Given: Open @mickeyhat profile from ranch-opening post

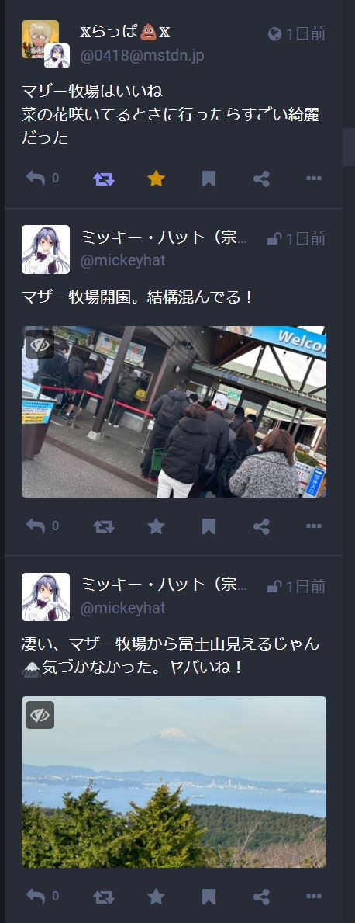Looking at the screenshot, I should pyautogui.click(x=122, y=260).
